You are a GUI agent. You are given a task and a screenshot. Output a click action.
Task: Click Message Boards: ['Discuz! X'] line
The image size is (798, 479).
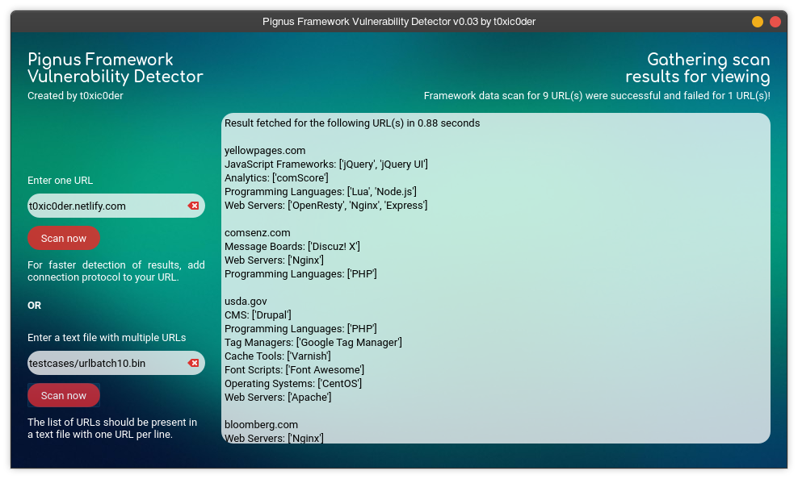tap(292, 247)
